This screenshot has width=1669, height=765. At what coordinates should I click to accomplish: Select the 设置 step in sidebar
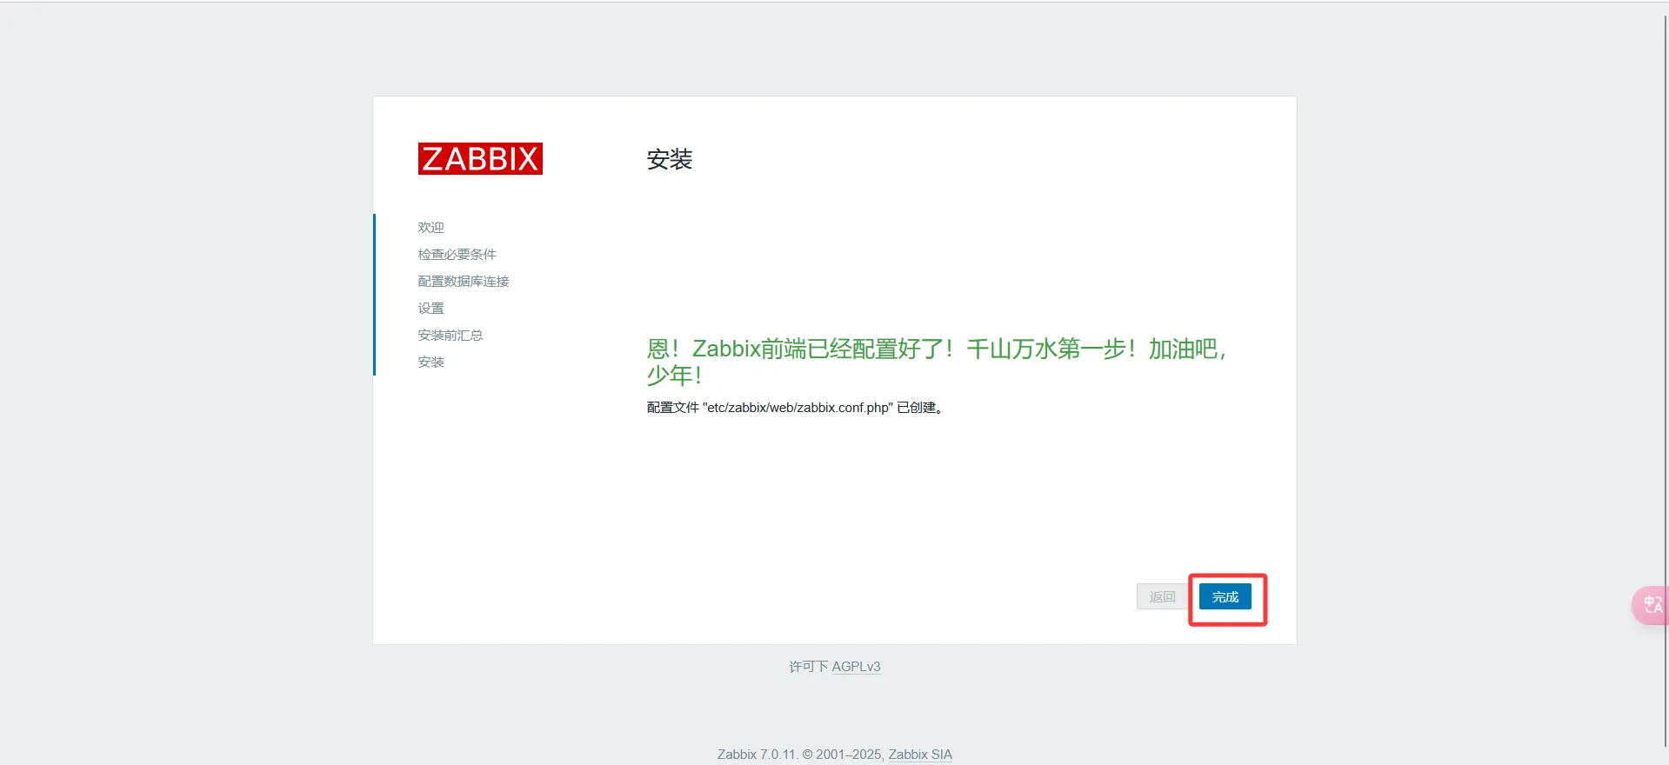click(x=431, y=308)
